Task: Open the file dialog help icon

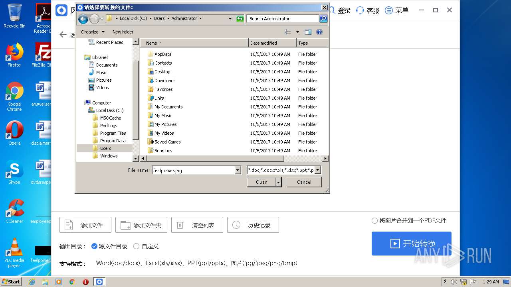Action: 319,32
